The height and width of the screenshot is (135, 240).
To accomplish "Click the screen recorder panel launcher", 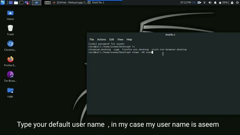I will coord(27,3).
